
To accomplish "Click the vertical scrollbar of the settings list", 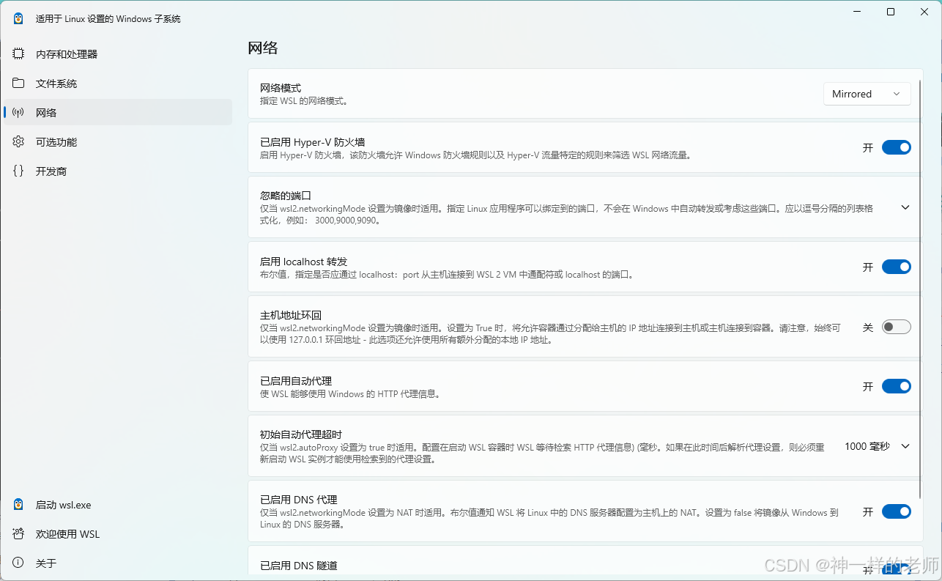I will 920,289.
